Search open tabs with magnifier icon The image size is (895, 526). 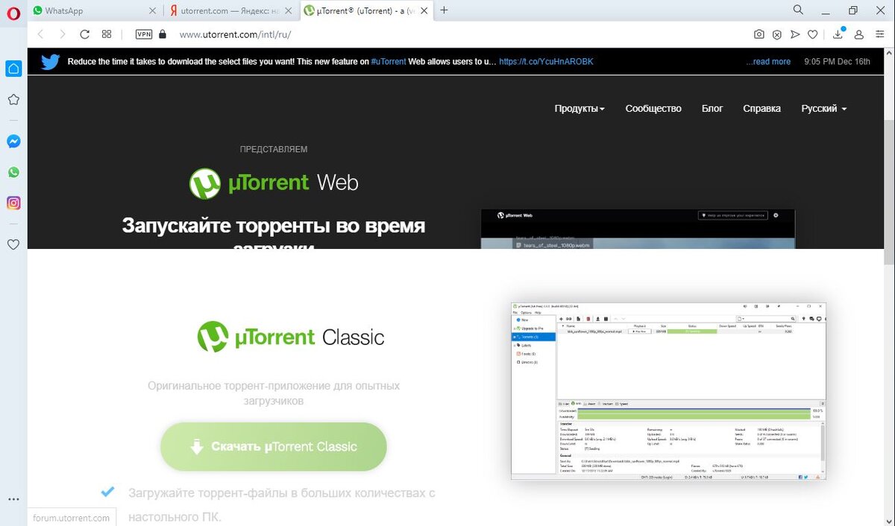[798, 10]
